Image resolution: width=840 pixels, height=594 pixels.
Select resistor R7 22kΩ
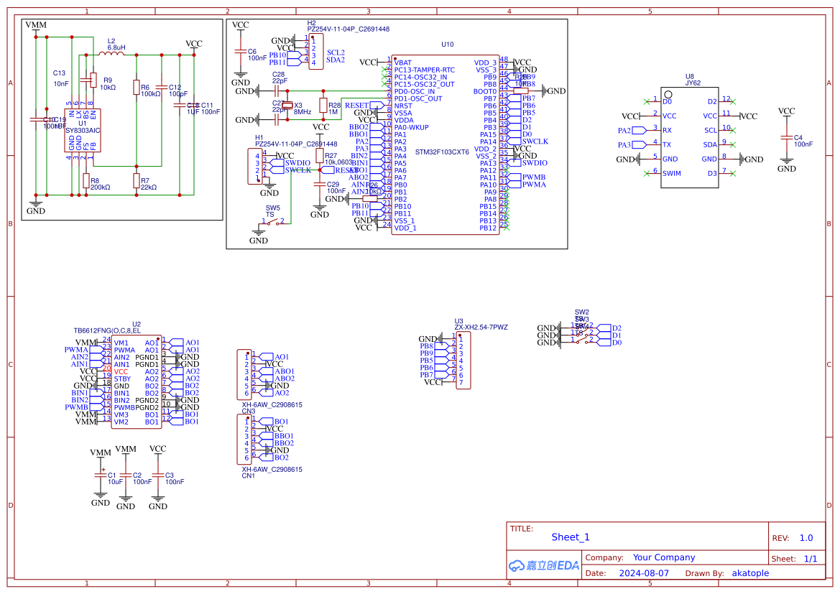click(x=137, y=180)
